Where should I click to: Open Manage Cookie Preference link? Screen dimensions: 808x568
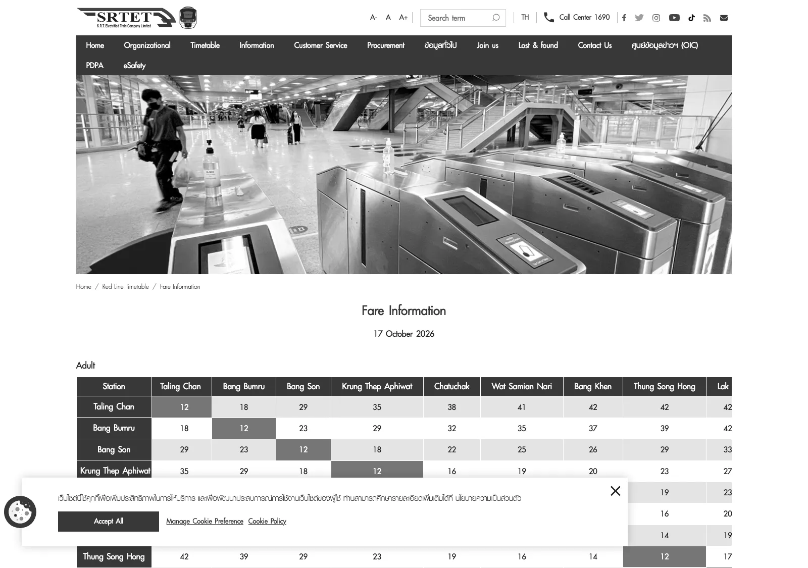coord(205,521)
